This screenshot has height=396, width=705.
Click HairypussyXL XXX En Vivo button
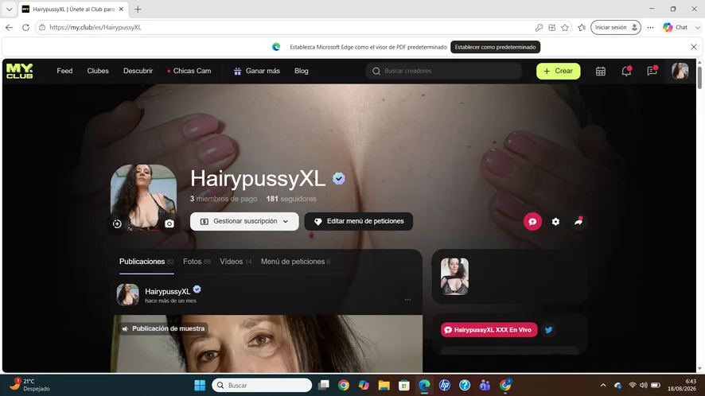pos(489,330)
